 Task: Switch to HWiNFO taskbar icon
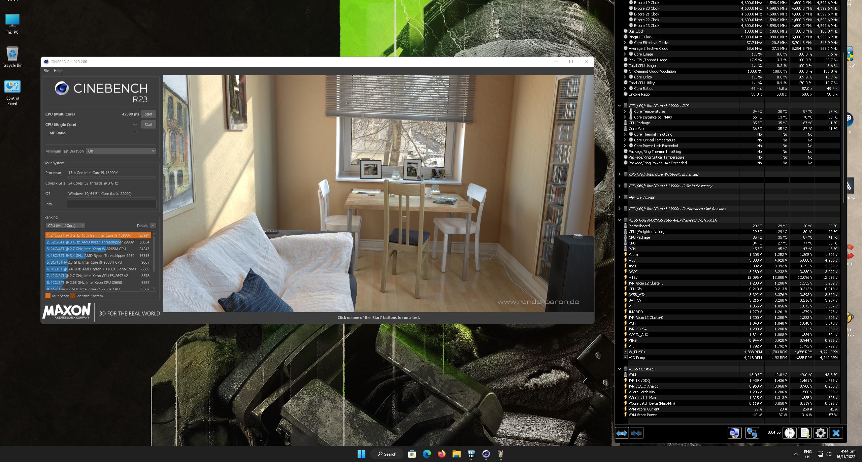tap(471, 454)
